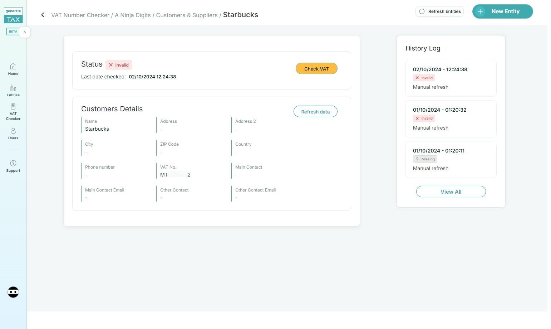Click the Starbucks breadcrumb title

click(x=241, y=15)
